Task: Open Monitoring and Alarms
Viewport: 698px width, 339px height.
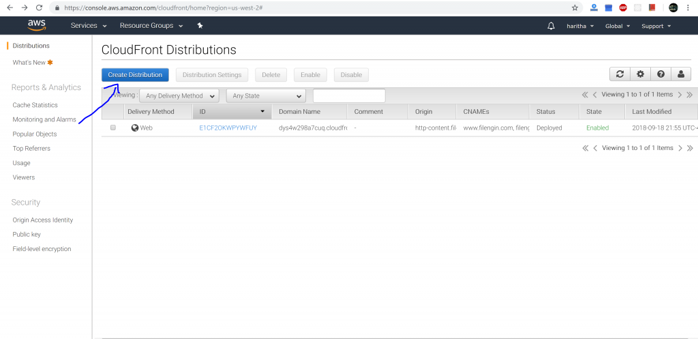Action: click(44, 119)
